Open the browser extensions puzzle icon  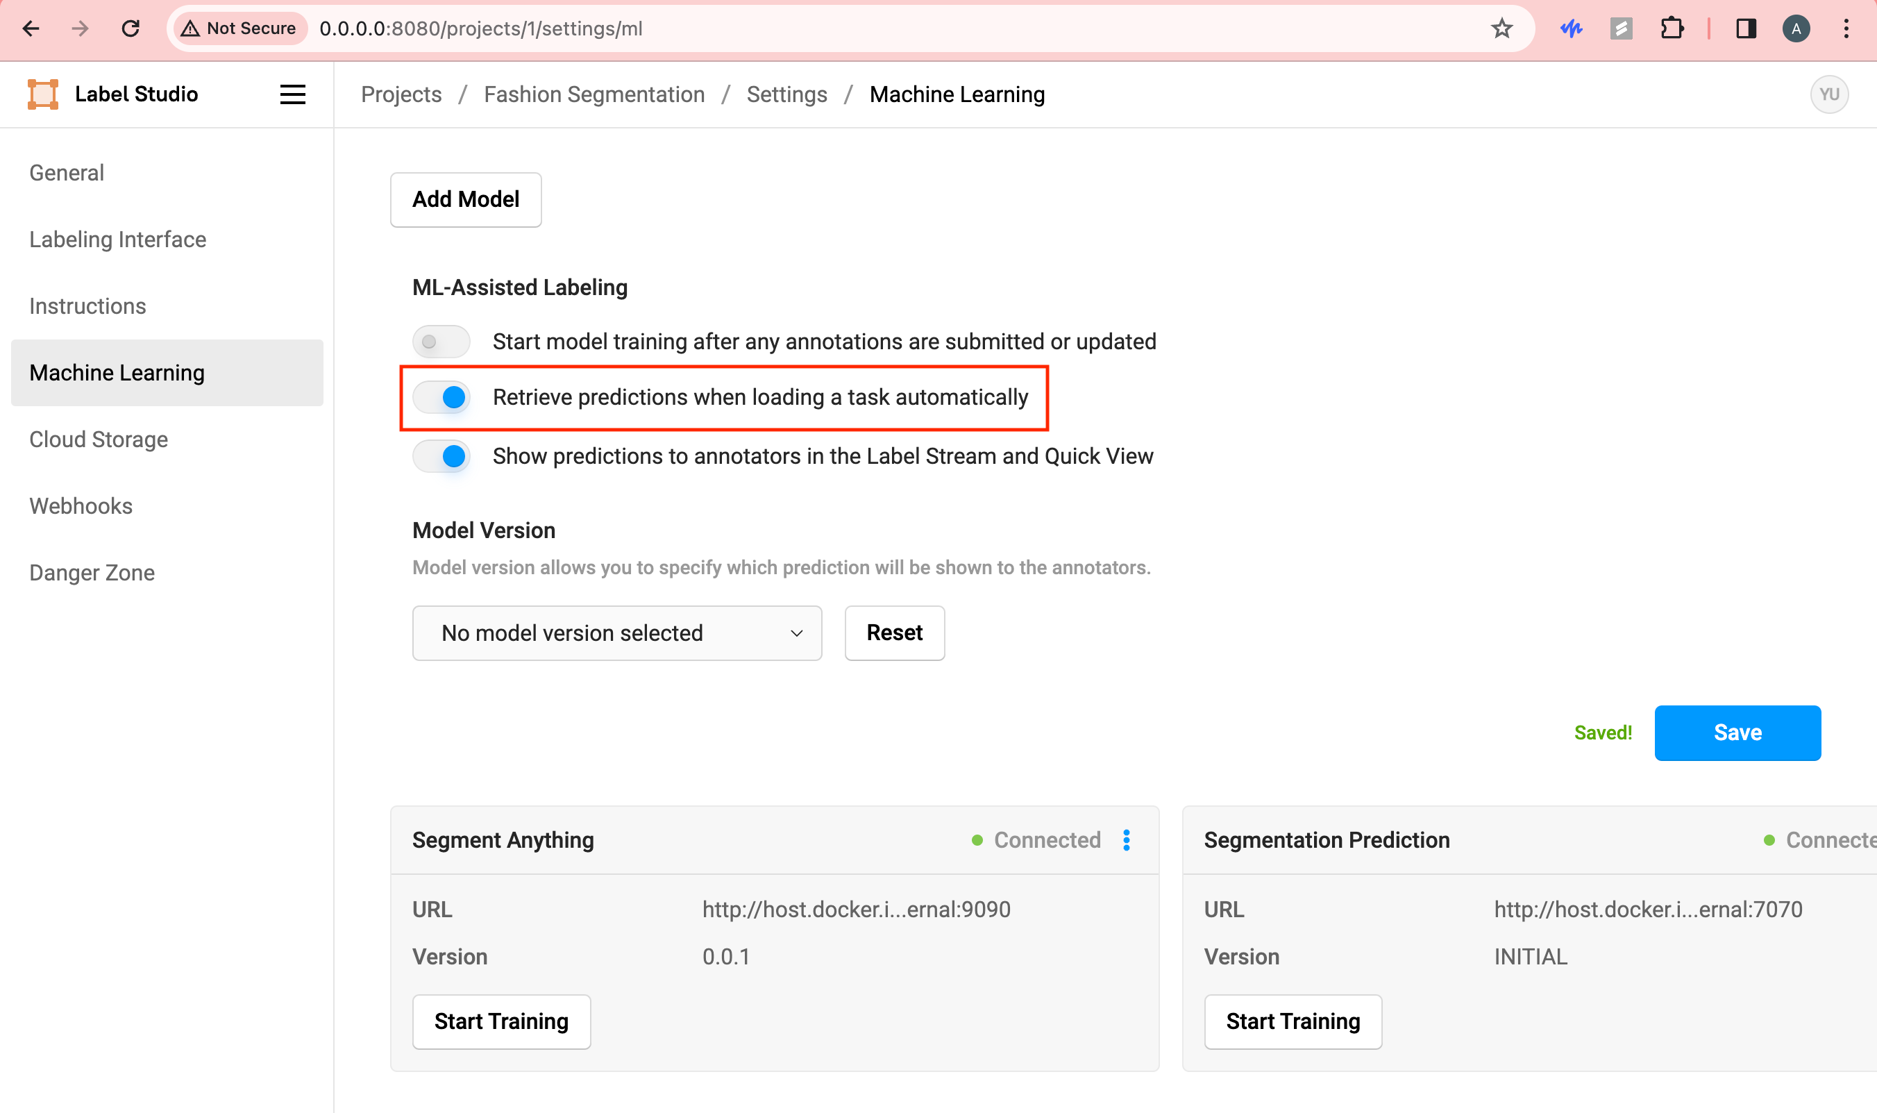(x=1671, y=28)
